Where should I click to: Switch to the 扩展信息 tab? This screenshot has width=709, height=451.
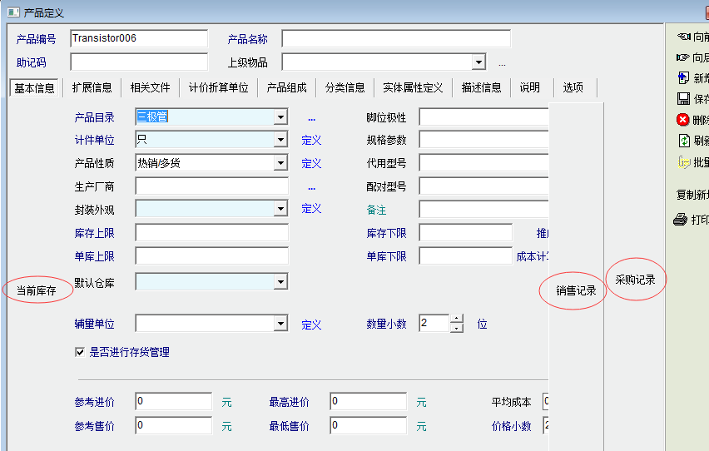click(92, 87)
